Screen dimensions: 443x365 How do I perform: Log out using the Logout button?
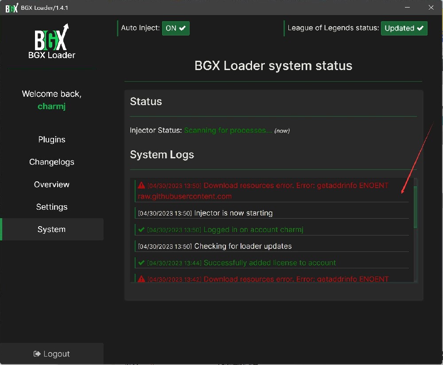(x=52, y=353)
